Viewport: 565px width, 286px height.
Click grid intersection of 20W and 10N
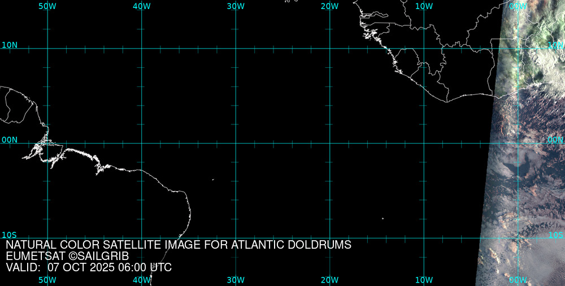click(x=330, y=49)
